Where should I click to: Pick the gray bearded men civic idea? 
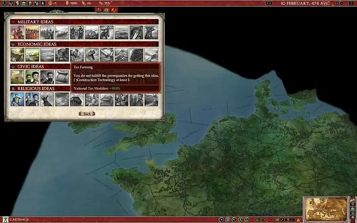point(47,77)
